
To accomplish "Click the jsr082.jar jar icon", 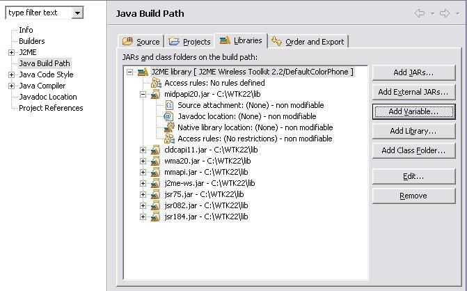I will 155,205.
